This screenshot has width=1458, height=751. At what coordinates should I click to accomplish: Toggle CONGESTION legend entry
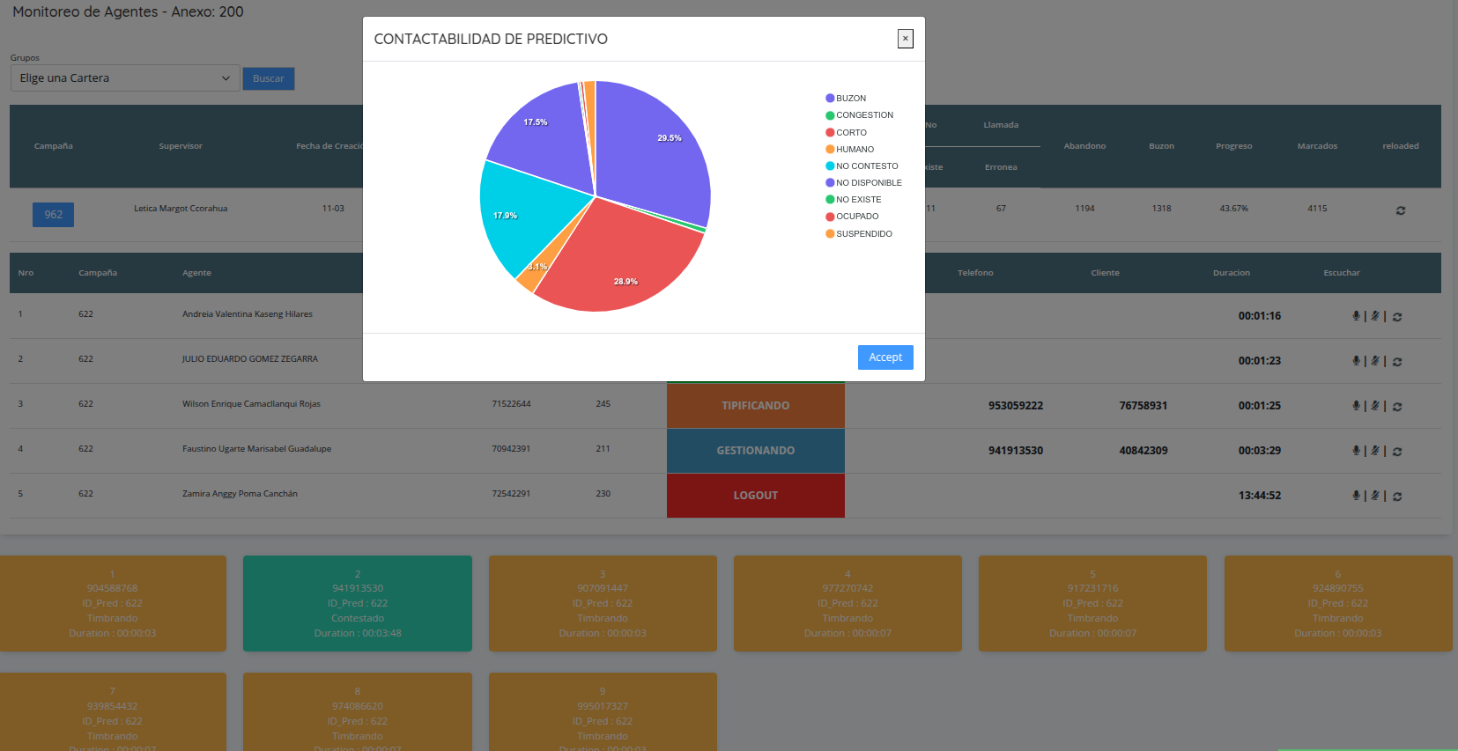click(x=859, y=115)
